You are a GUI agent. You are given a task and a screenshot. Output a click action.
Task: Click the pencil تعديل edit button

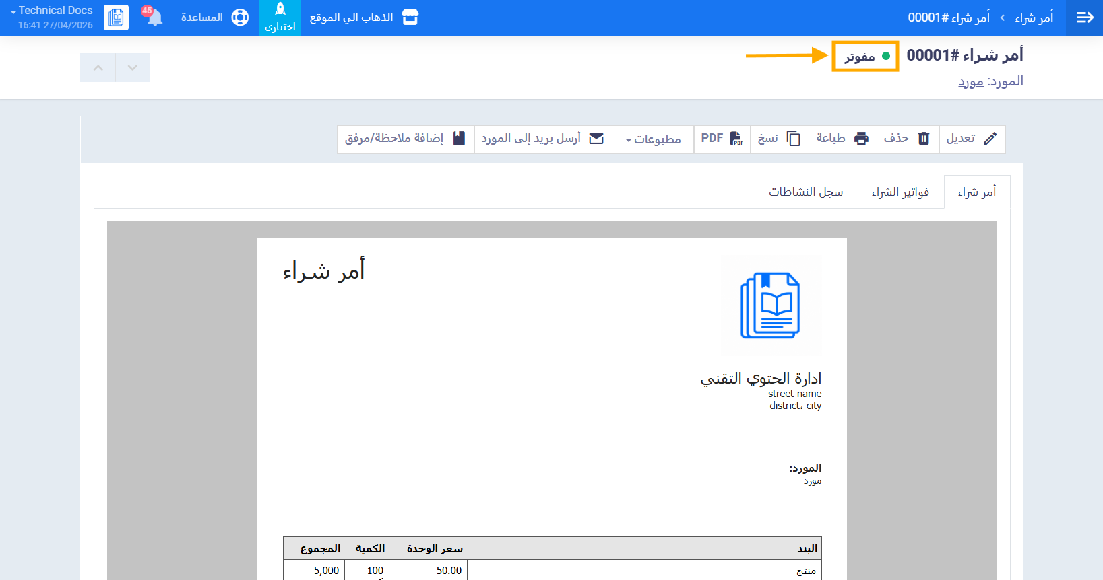click(x=972, y=139)
